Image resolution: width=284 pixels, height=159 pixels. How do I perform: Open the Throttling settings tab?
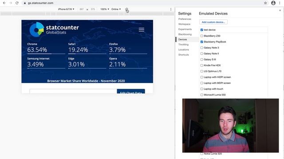tap(183, 45)
